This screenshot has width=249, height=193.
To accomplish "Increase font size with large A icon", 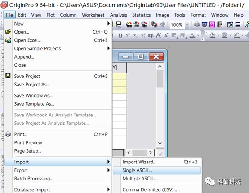I will tap(158, 35).
